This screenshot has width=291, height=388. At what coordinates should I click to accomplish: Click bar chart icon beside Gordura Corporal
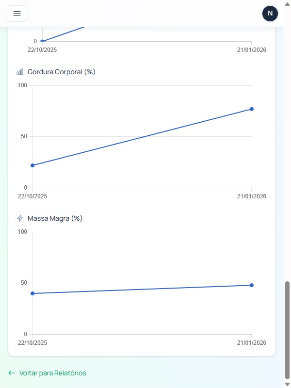pos(20,72)
